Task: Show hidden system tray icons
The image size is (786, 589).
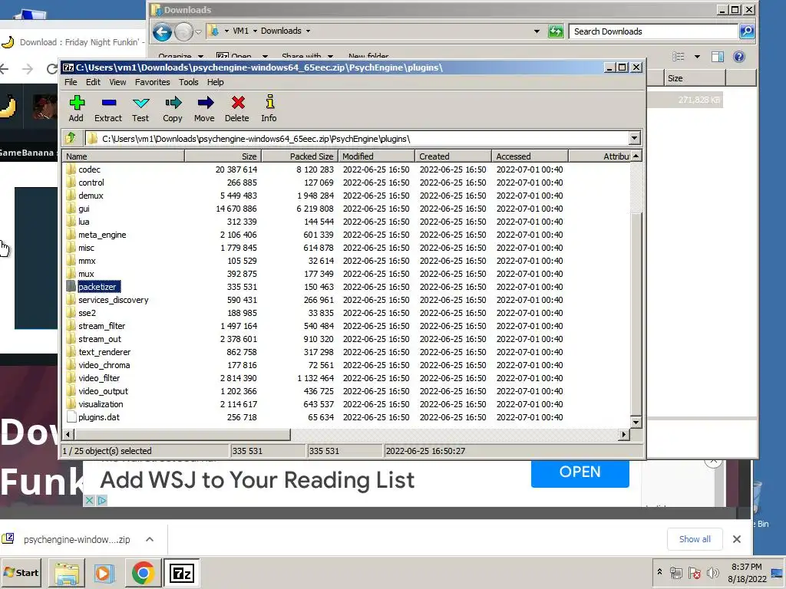Action: click(x=659, y=572)
